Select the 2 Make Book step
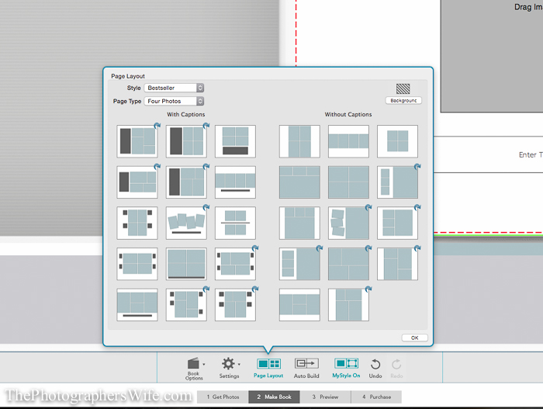Image resolution: width=543 pixels, height=409 pixels. pos(275,397)
